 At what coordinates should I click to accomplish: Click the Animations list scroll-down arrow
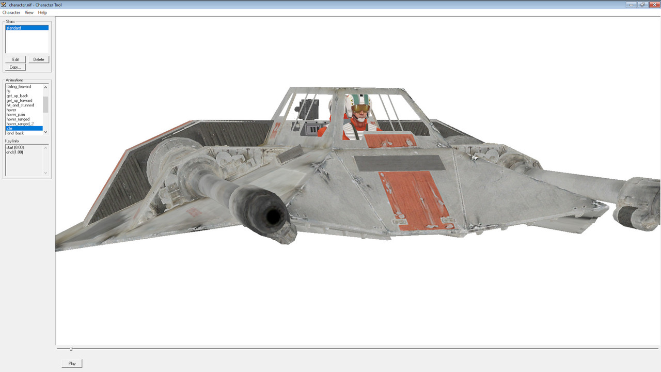pos(45,132)
